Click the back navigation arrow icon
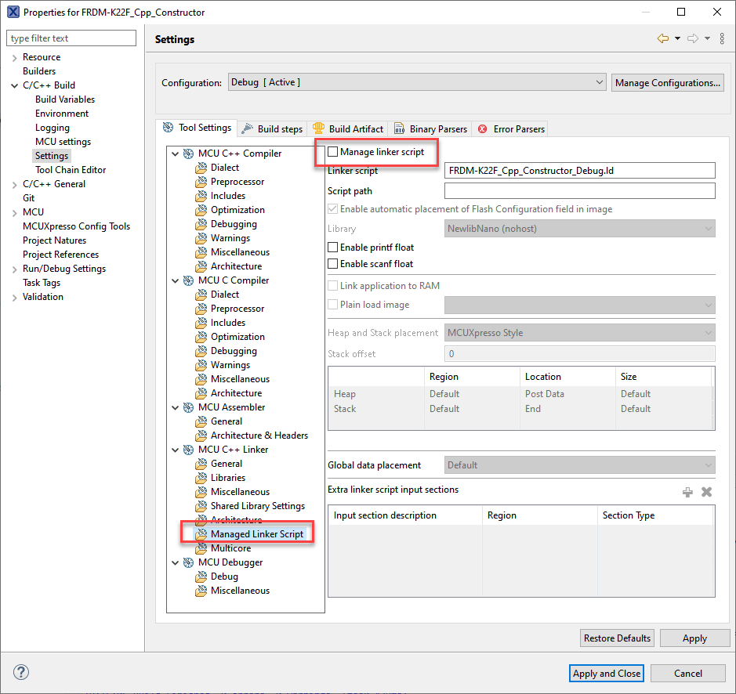This screenshot has width=736, height=694. pyautogui.click(x=663, y=39)
